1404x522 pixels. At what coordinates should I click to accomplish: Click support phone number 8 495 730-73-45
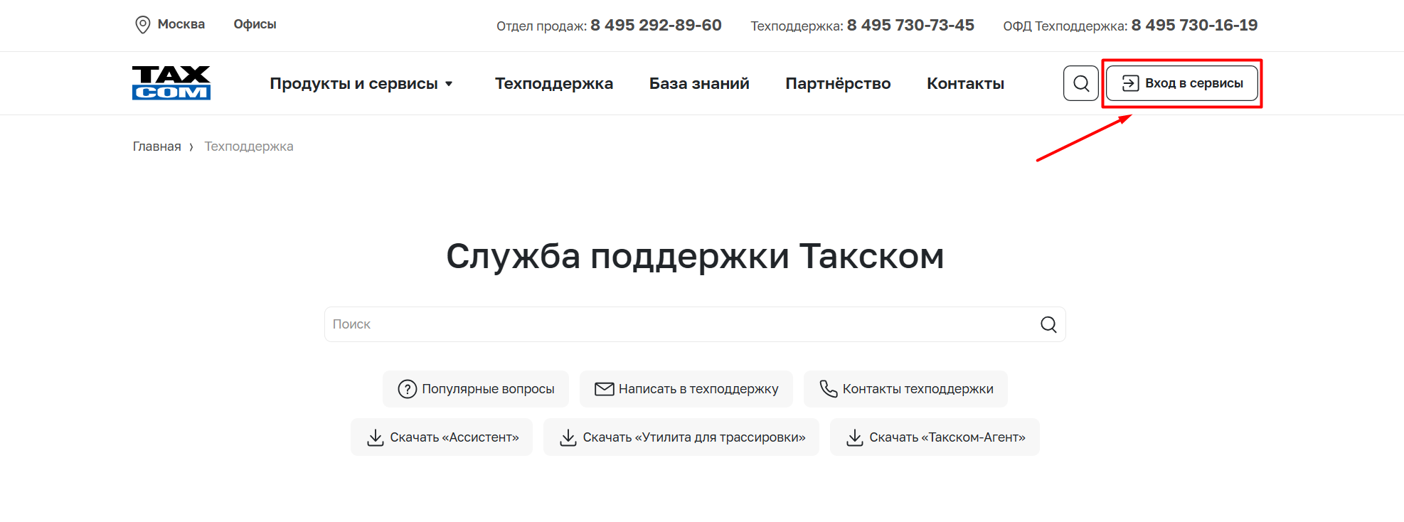[910, 25]
